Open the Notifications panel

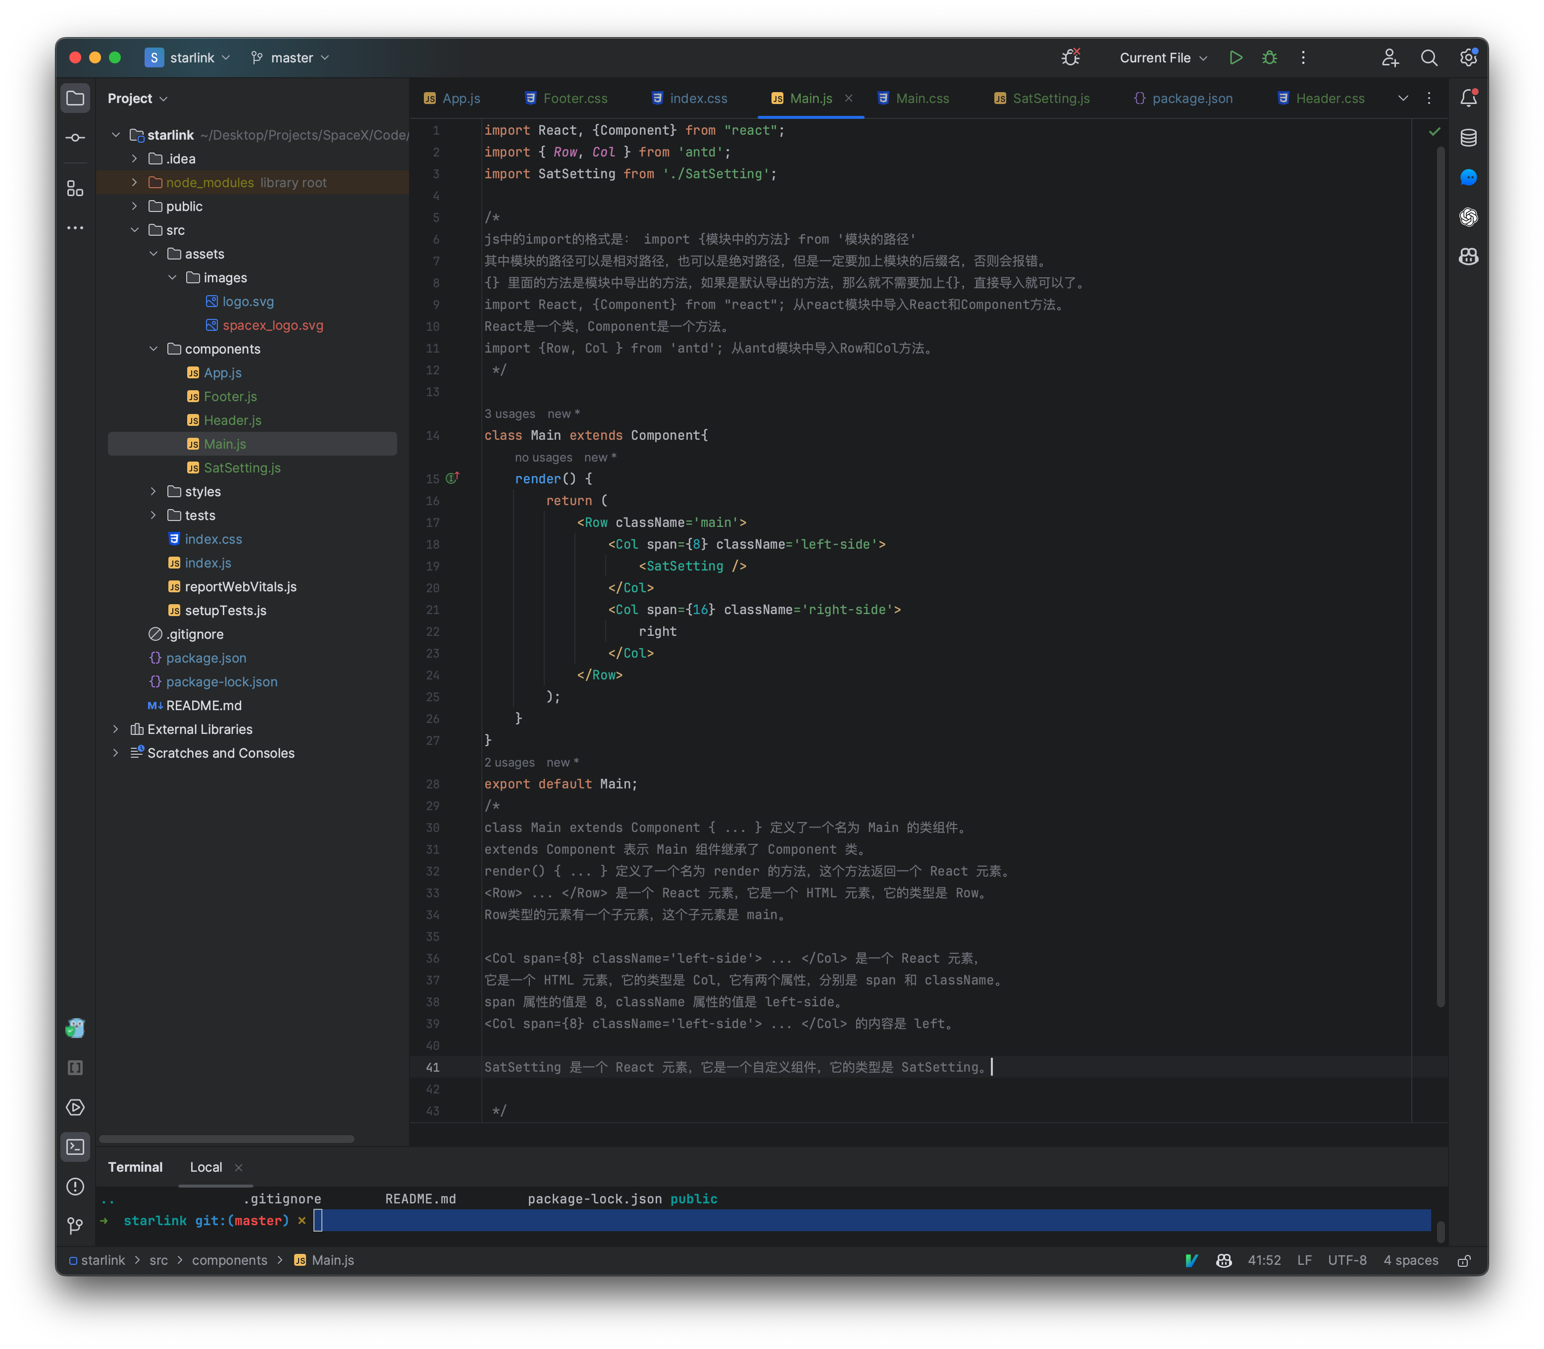(x=1469, y=97)
